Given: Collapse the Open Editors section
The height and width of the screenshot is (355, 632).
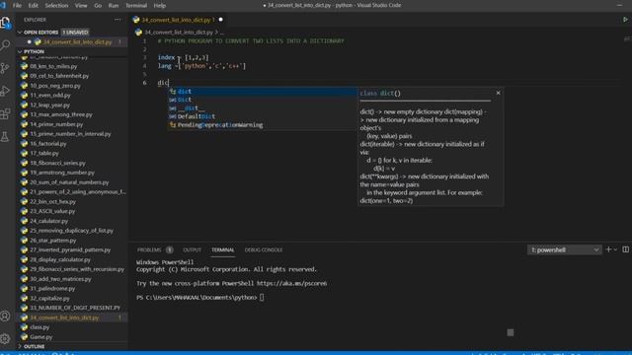Looking at the screenshot, I should tap(20, 33).
